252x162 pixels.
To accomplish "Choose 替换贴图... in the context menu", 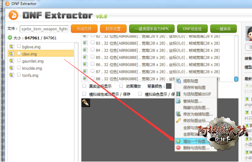I will click(192, 101).
